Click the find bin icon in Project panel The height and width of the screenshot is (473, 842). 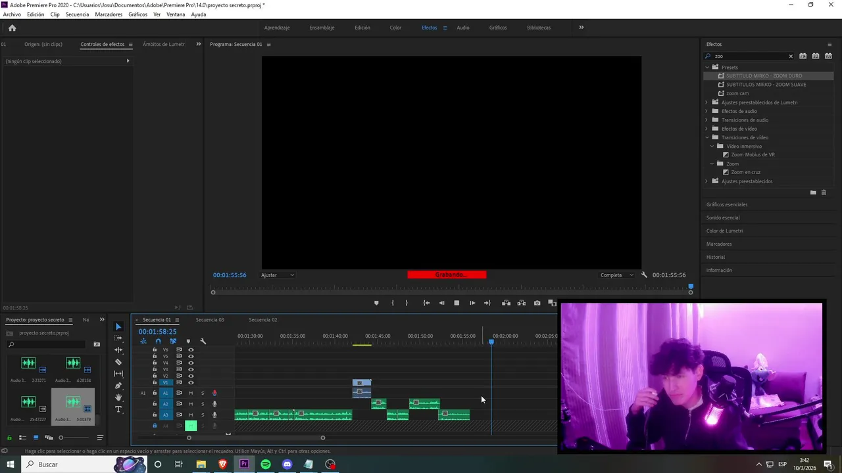coord(97,344)
